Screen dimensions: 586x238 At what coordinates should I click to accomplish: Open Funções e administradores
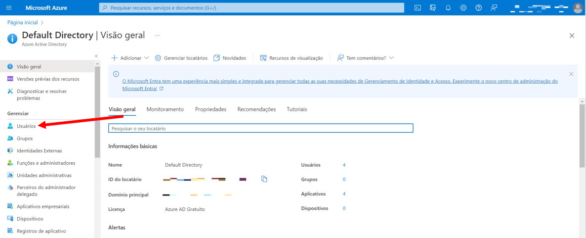click(46, 163)
